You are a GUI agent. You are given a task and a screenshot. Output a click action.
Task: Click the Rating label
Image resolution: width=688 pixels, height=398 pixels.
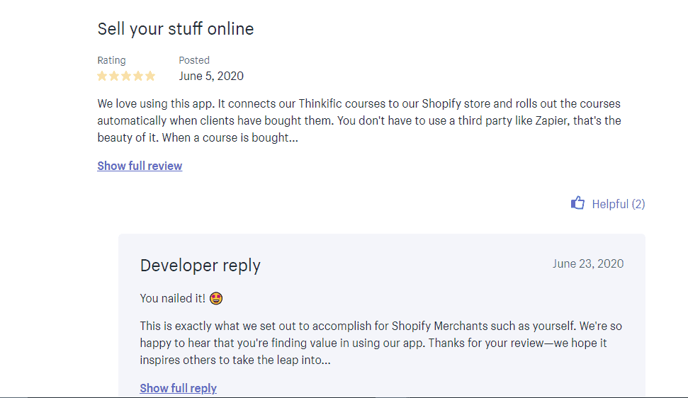[x=111, y=60]
